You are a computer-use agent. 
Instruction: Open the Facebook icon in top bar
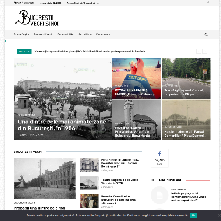208,3
